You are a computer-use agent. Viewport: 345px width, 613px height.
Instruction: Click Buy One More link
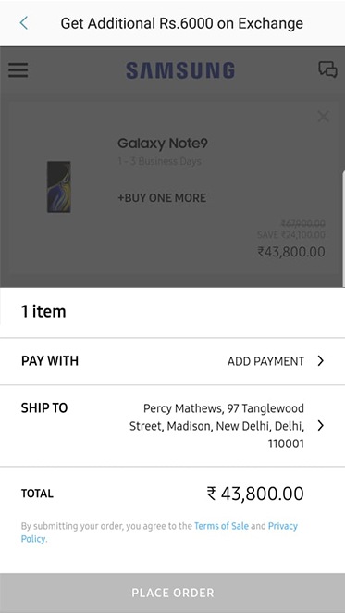(x=162, y=198)
